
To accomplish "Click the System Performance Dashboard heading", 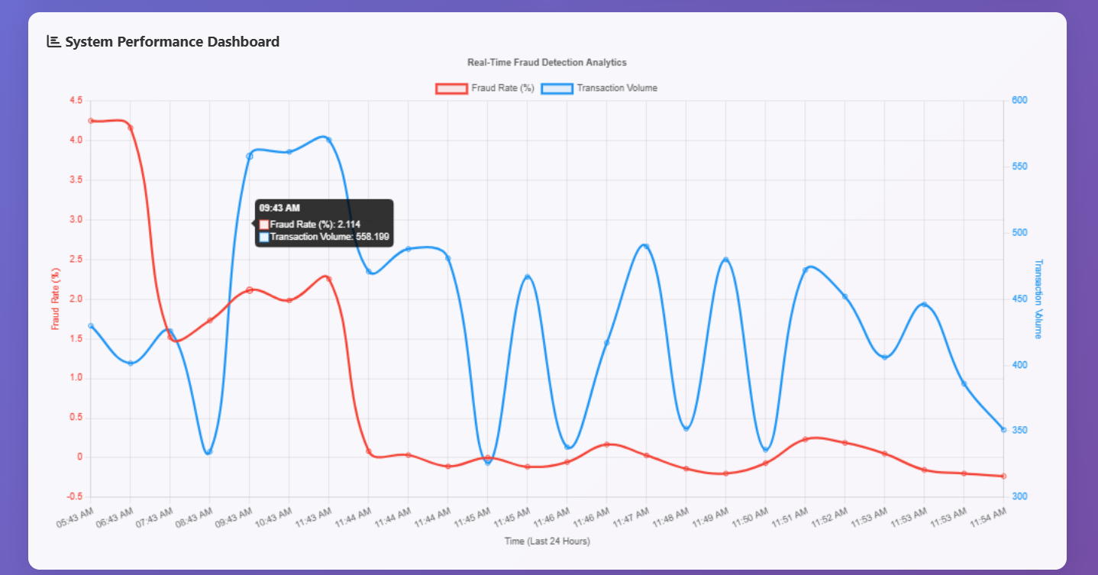I will pos(172,41).
